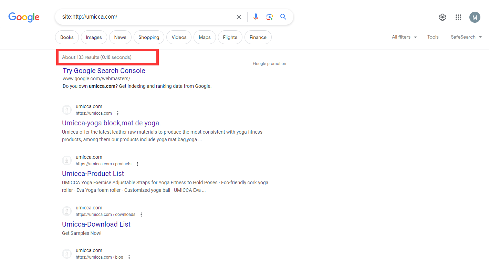Viewport: 489px width, 260px height.
Task: Open the Umicca-Product List result
Action: coord(93,174)
